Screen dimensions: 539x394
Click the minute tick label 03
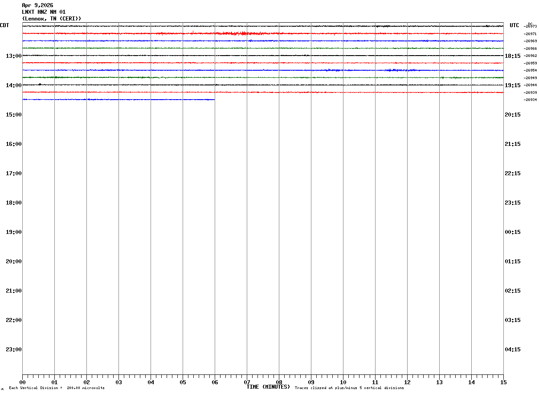pos(118,382)
